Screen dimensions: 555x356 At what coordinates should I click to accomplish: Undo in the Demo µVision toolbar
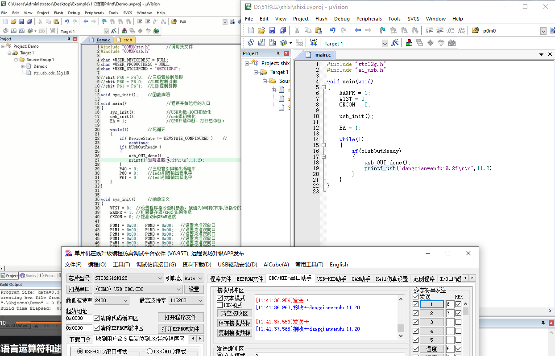point(67,21)
